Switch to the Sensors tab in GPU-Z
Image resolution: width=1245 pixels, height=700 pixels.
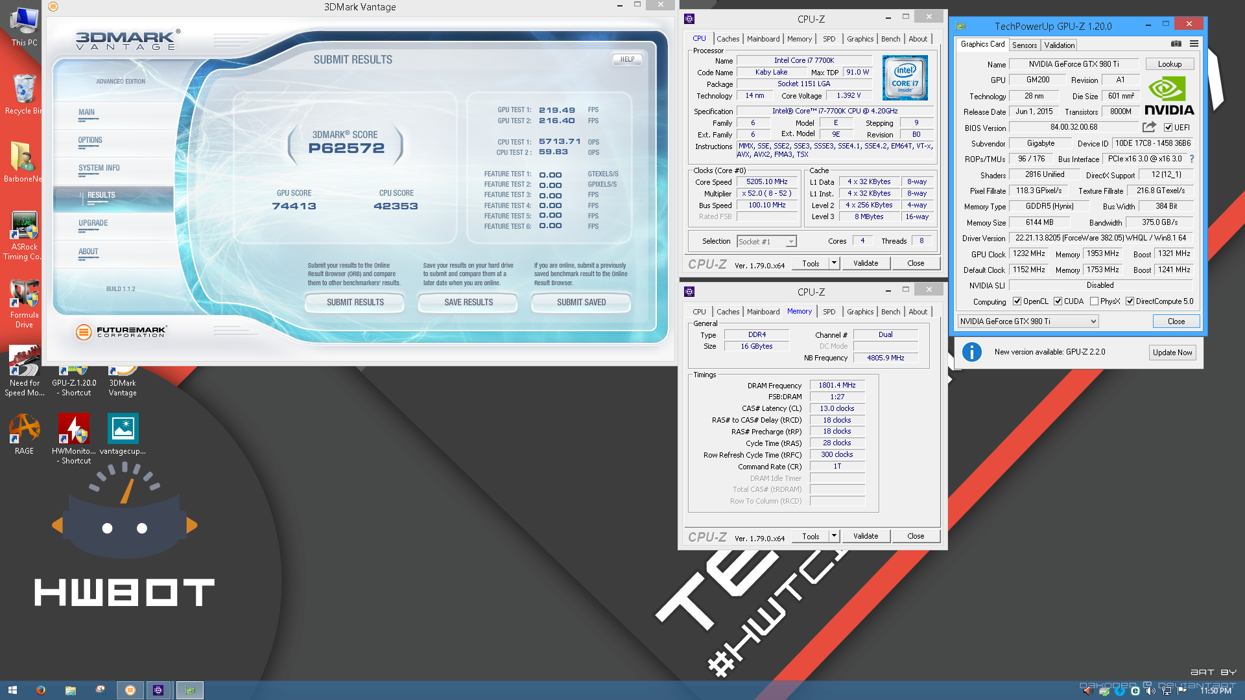pyautogui.click(x=1025, y=45)
